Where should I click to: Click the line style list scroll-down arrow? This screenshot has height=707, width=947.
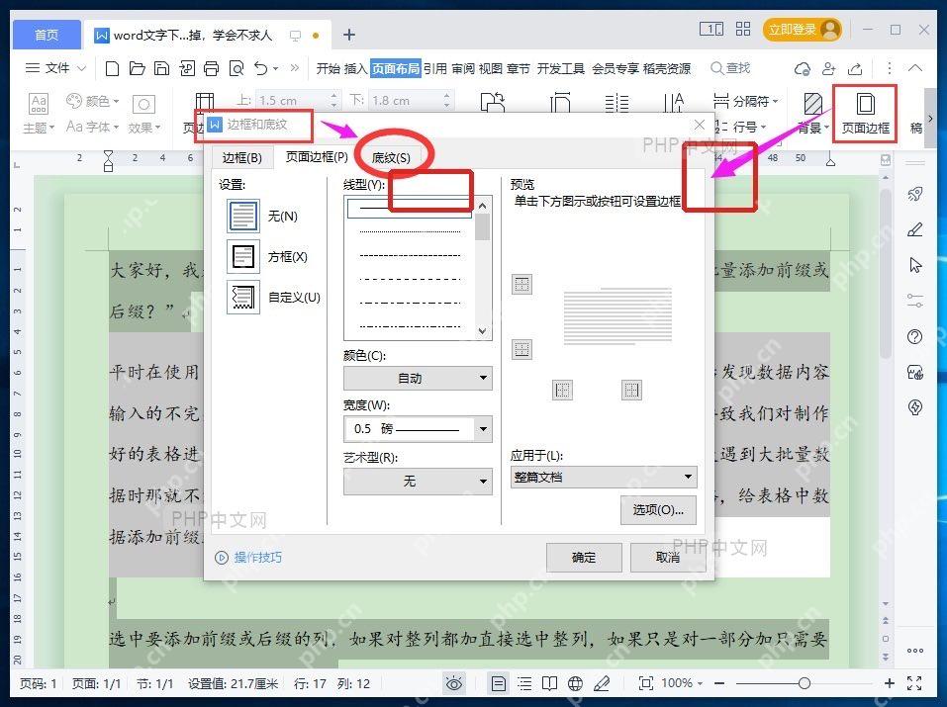tap(482, 331)
